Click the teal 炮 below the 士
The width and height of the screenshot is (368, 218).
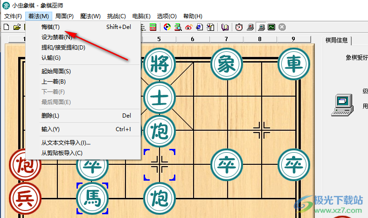click(160, 131)
